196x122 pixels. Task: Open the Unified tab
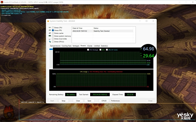97,46
